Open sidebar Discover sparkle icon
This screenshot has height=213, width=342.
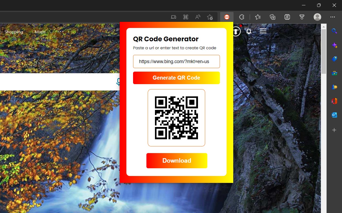click(x=334, y=45)
